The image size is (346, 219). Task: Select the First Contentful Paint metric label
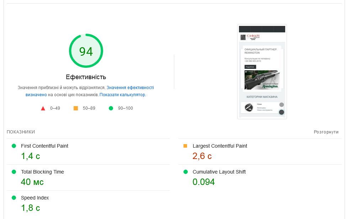coord(44,146)
